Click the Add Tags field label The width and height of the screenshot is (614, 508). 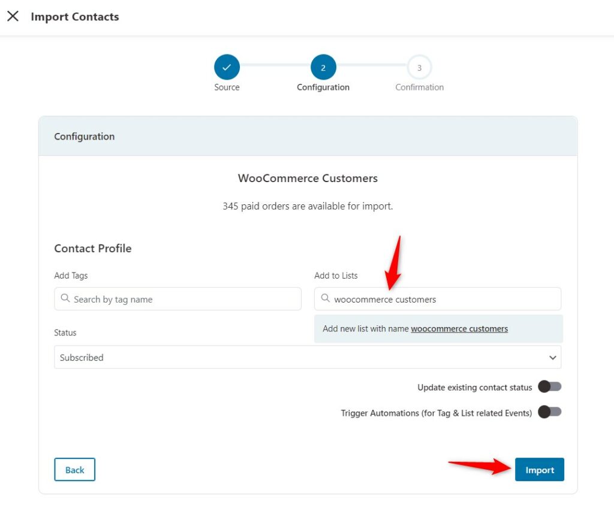[71, 276]
